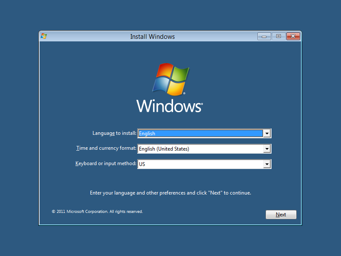Select English (United States) in its combo box
The width and height of the screenshot is (341, 256).
165,148
